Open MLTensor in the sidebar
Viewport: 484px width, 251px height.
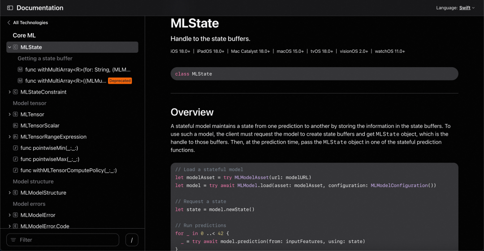point(32,115)
